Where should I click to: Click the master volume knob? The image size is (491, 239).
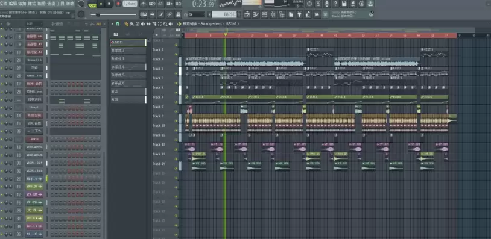tap(81, 4)
